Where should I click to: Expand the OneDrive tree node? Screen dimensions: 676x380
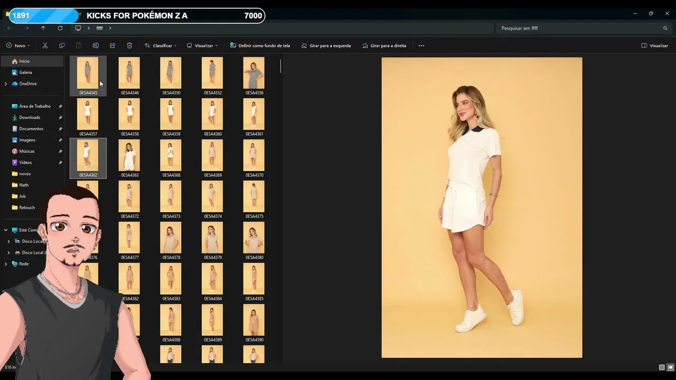click(6, 84)
